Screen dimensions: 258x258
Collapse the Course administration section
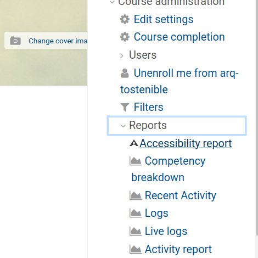[112, 2]
